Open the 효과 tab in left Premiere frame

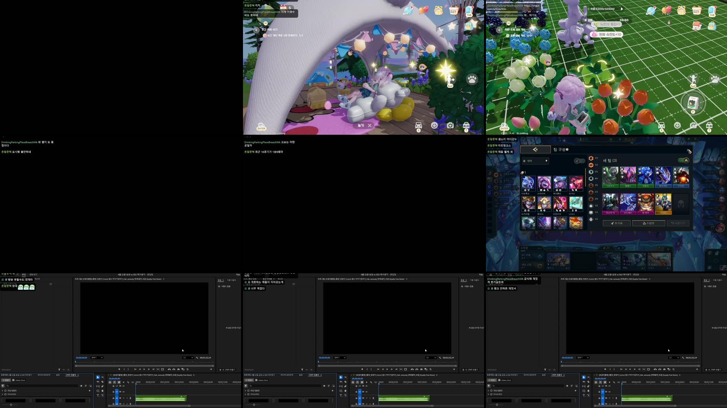[58, 375]
